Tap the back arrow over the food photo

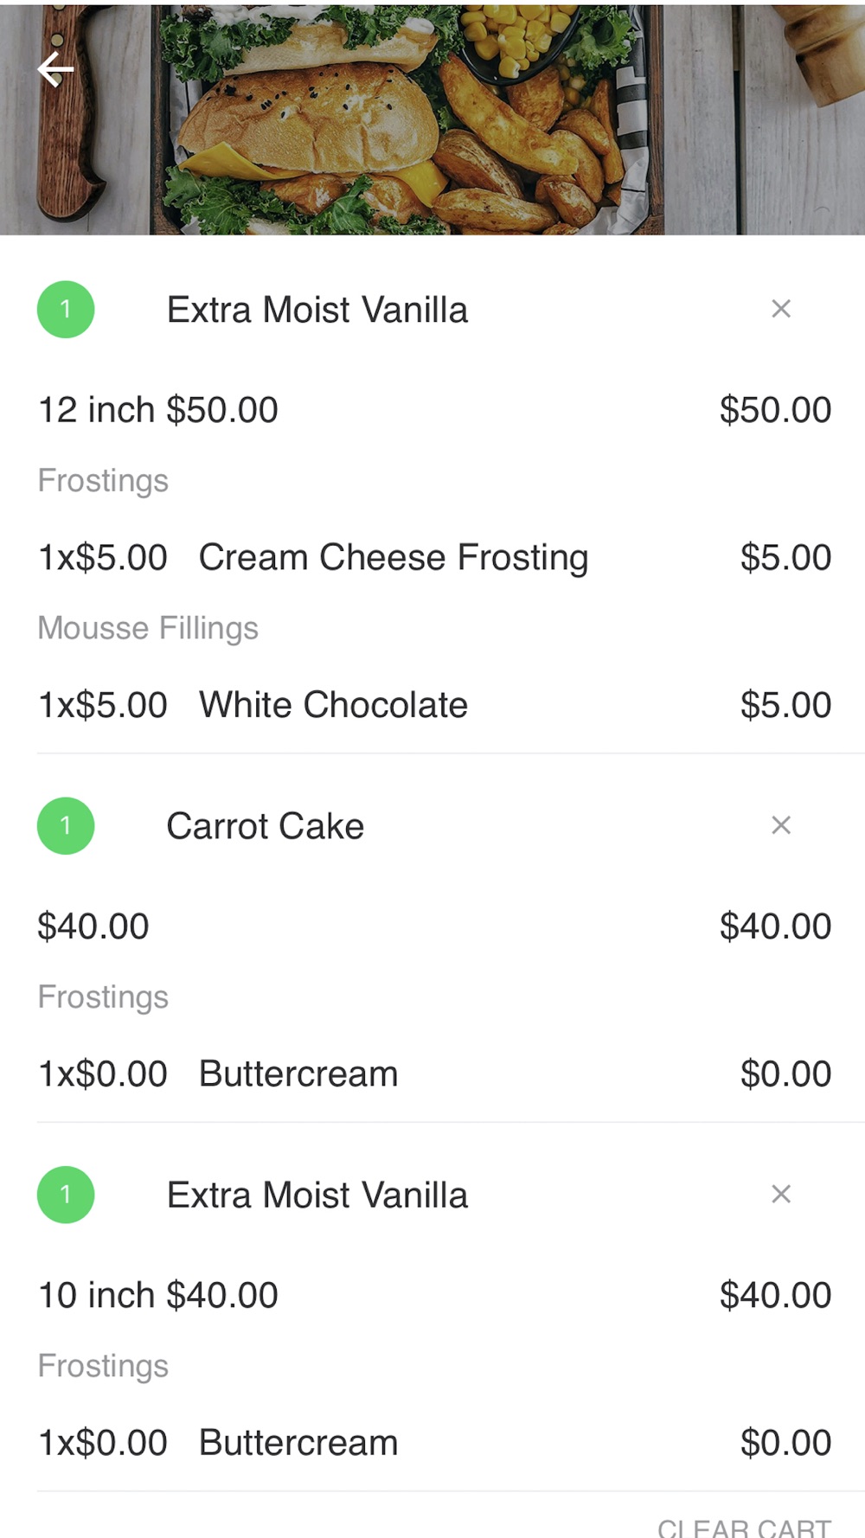tap(55, 70)
